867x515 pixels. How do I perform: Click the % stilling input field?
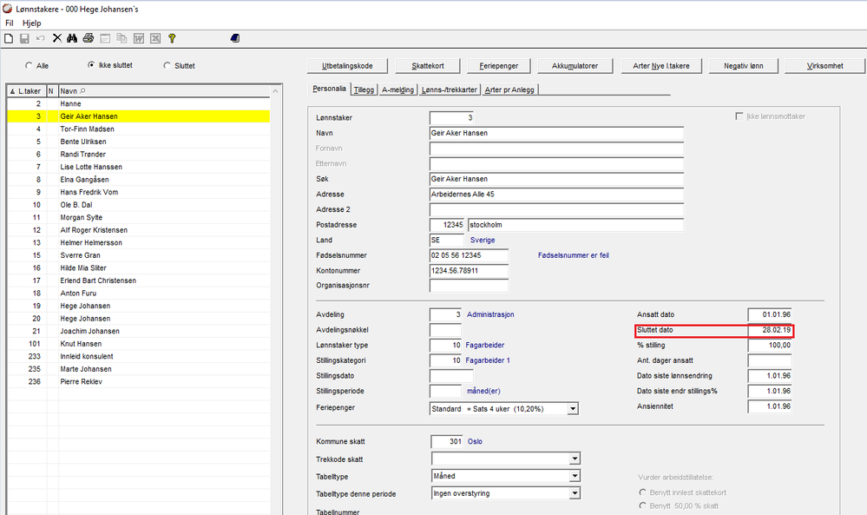770,345
